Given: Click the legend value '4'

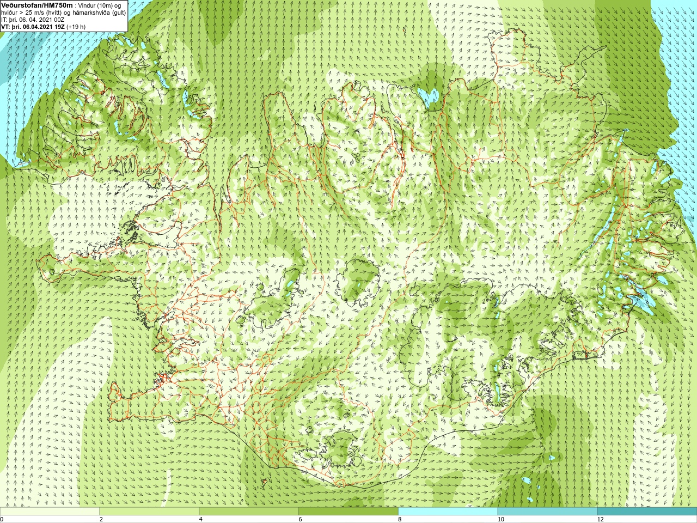Looking at the screenshot, I should 201,519.
